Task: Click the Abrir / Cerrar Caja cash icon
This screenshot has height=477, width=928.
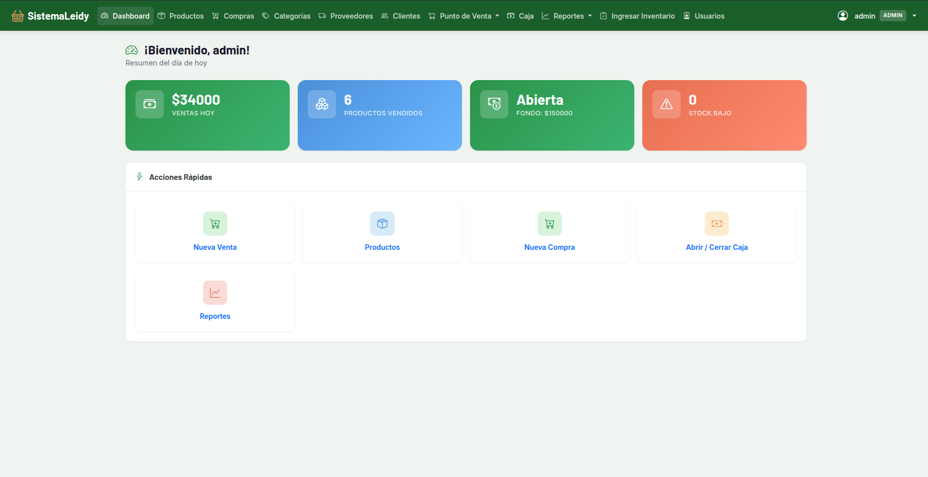Action: [x=717, y=224]
